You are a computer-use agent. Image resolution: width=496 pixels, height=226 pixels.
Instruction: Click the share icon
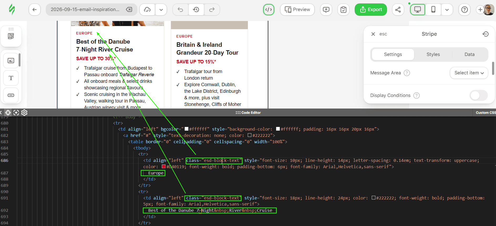coord(398,10)
